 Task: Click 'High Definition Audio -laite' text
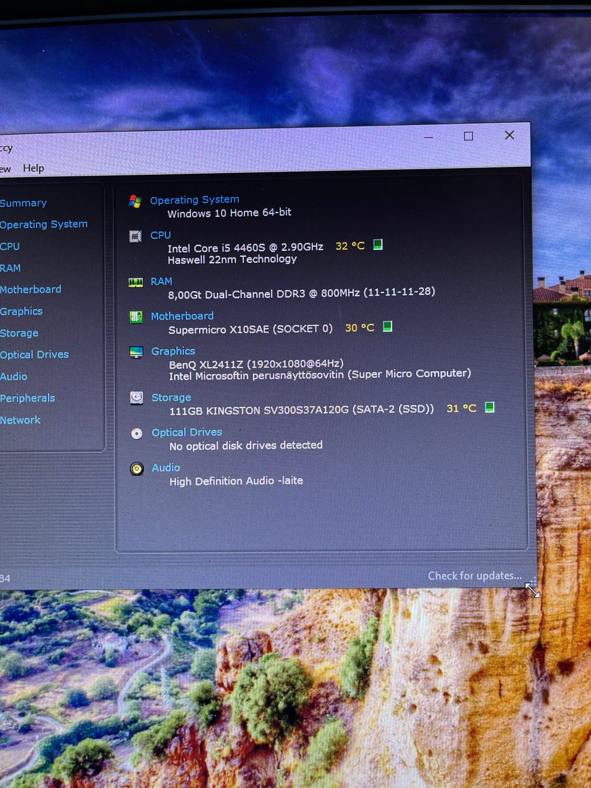tap(236, 481)
